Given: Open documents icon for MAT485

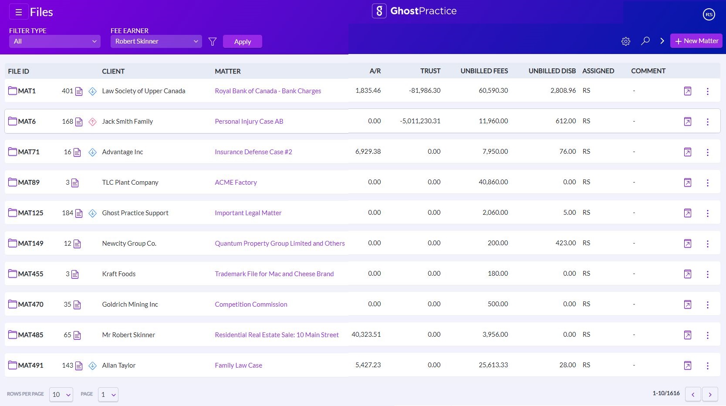Looking at the screenshot, I should click(77, 335).
